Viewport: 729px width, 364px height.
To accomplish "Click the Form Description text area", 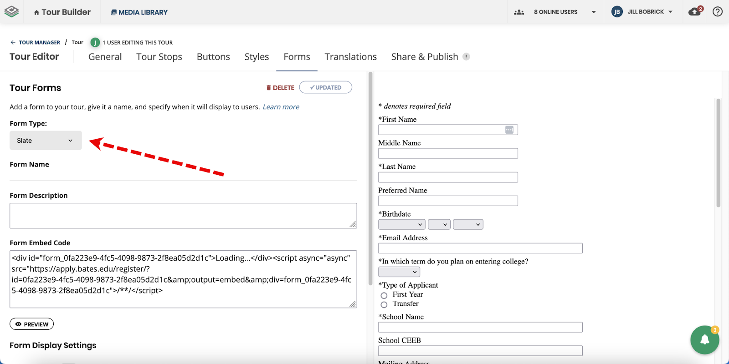I will [183, 216].
